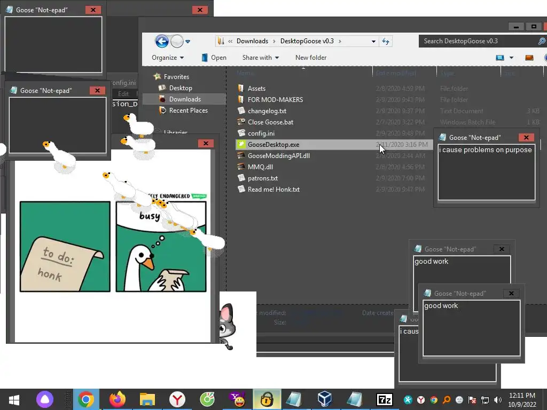Image resolution: width=547 pixels, height=410 pixels.
Task: Click the GooseModdingAPI.dll file icon
Action: point(241,155)
